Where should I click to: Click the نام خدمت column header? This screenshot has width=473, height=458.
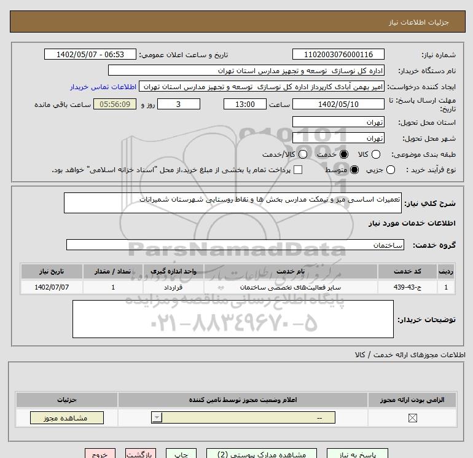click(x=291, y=271)
